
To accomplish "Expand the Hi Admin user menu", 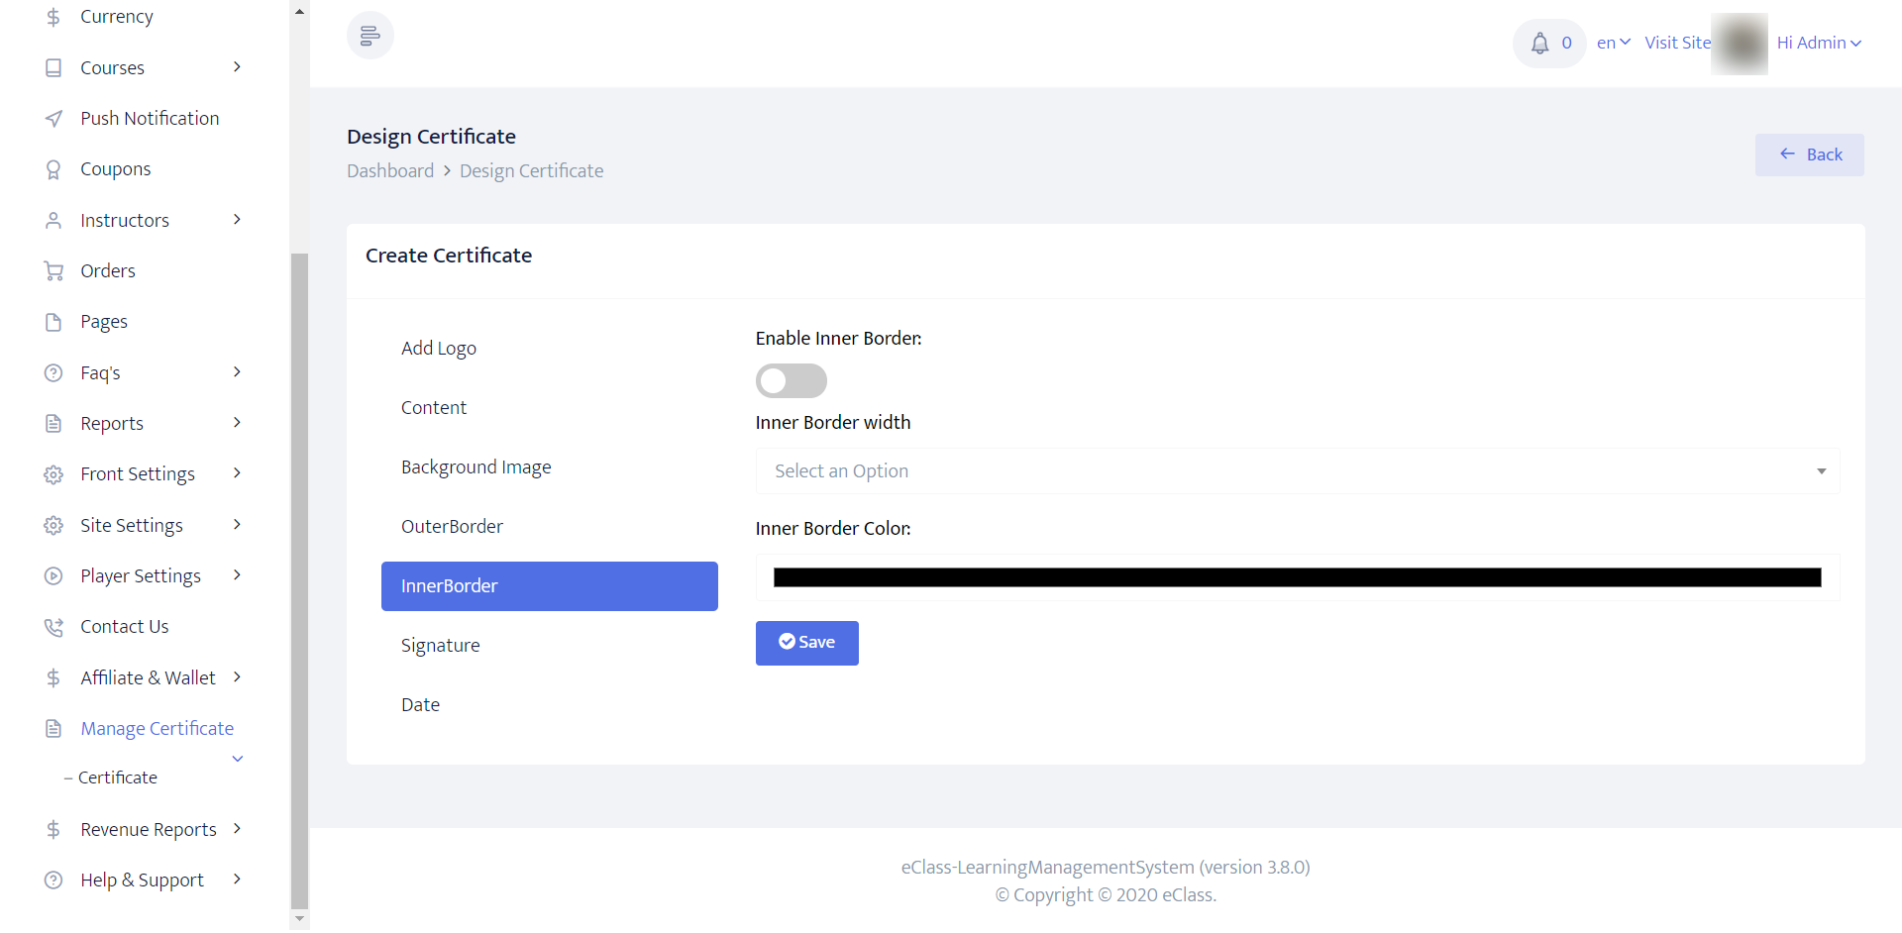I will tap(1819, 44).
